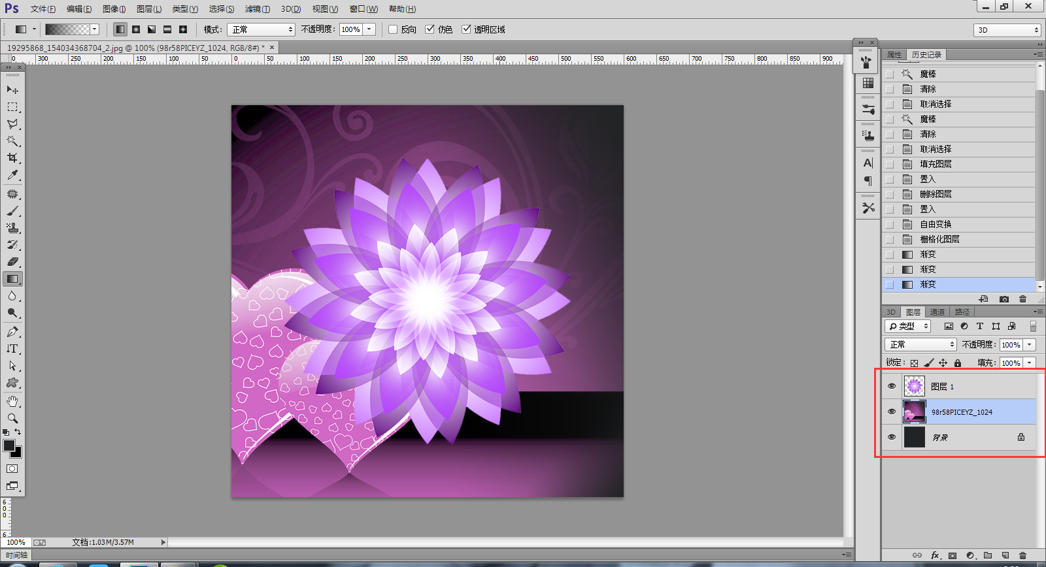
Task: Open layer 填充 dropdown arrow
Action: pos(1030,363)
